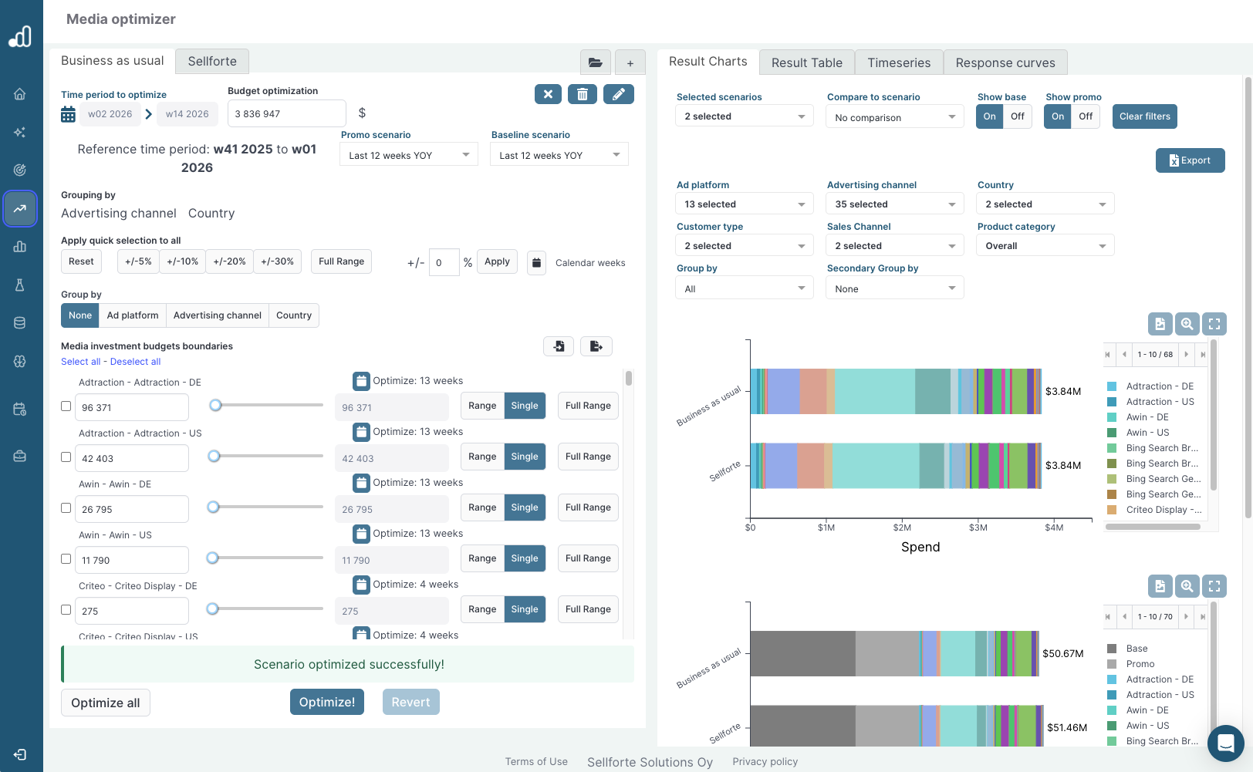The image size is (1253, 772).
Task: Open the Calendar weeks picker icon
Action: click(x=536, y=262)
